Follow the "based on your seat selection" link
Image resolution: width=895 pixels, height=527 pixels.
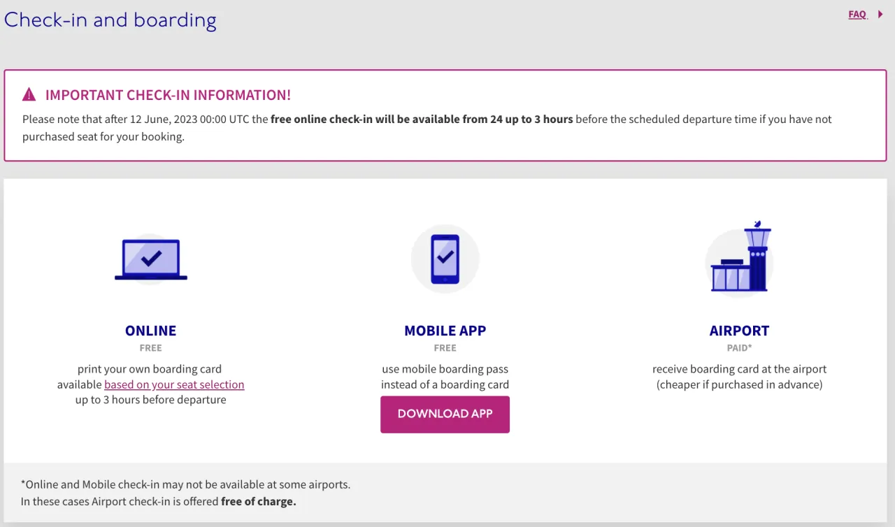click(174, 384)
